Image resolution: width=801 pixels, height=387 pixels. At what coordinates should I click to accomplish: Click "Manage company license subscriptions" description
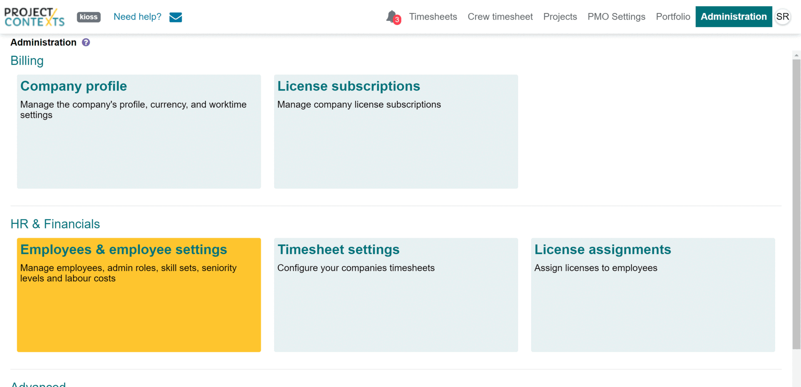pos(359,104)
